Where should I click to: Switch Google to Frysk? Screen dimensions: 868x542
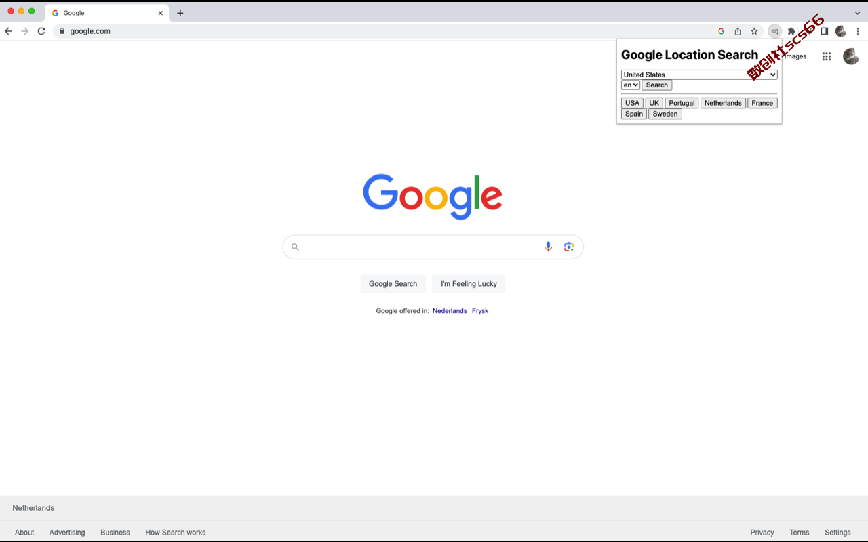[480, 311]
